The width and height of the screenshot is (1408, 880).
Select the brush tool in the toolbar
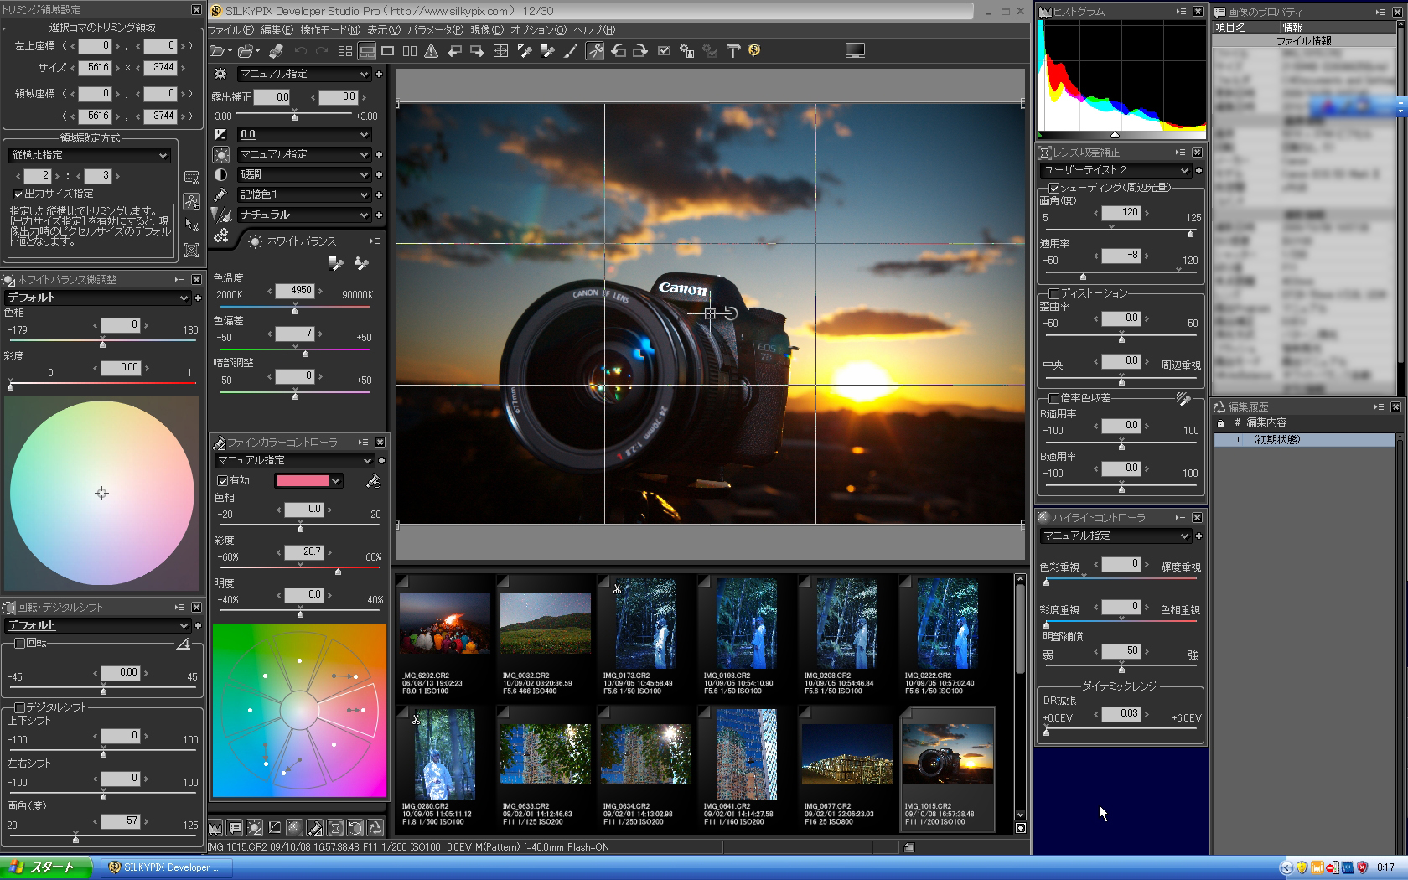point(571,51)
